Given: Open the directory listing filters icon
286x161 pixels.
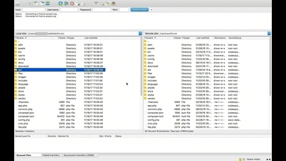Looking at the screenshot, I should (96, 4).
